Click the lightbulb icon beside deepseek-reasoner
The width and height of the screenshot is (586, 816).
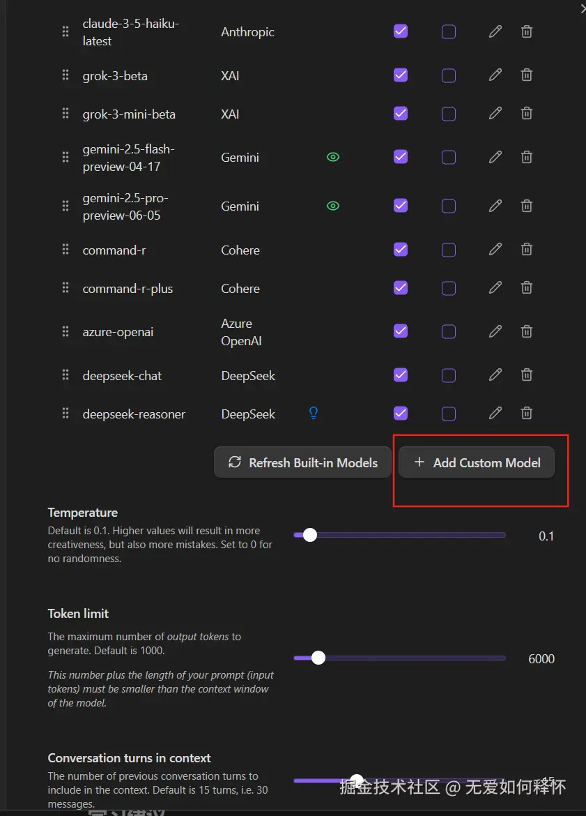(x=314, y=414)
